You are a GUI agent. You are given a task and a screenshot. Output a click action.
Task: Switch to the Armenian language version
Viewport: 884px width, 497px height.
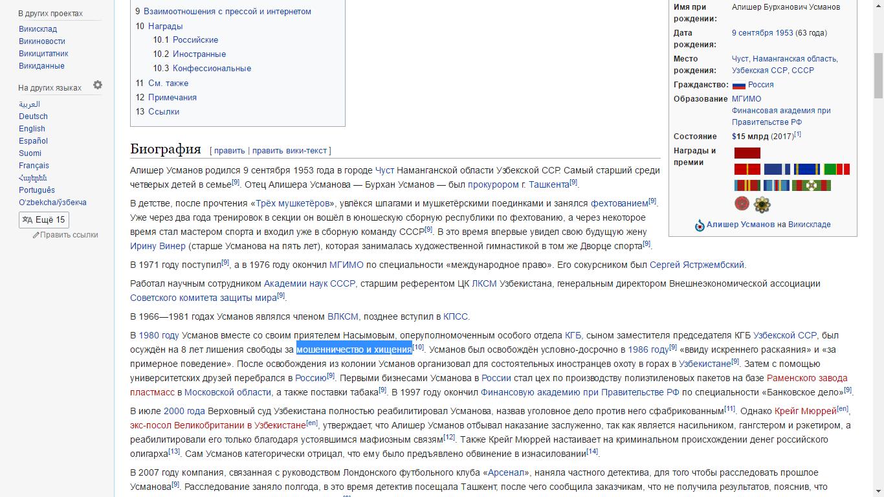(x=33, y=178)
